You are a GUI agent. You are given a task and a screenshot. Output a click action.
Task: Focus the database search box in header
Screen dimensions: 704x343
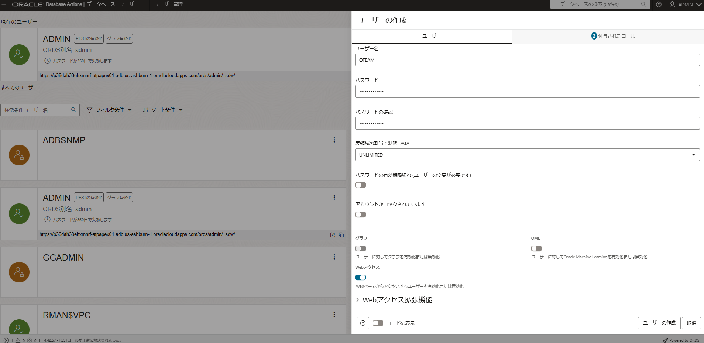pos(600,4)
